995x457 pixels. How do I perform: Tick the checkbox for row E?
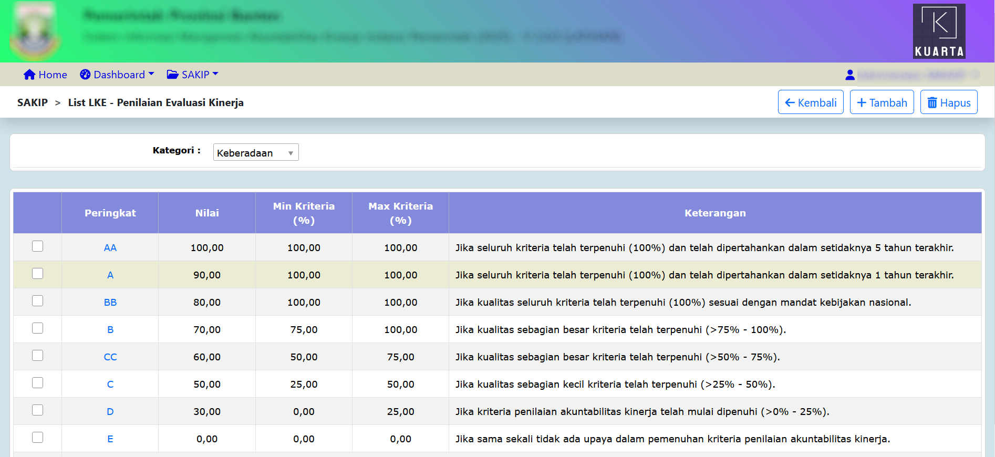click(37, 438)
